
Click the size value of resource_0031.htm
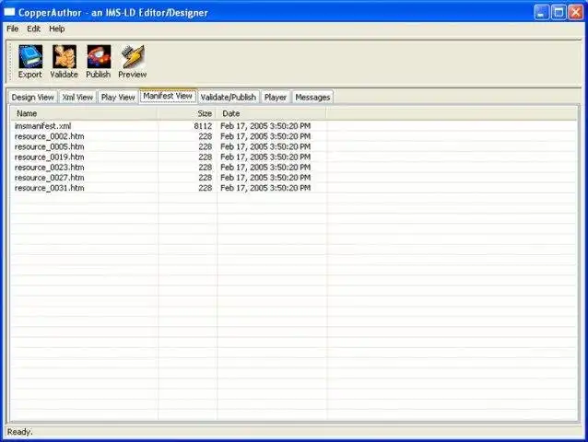pyautogui.click(x=206, y=188)
